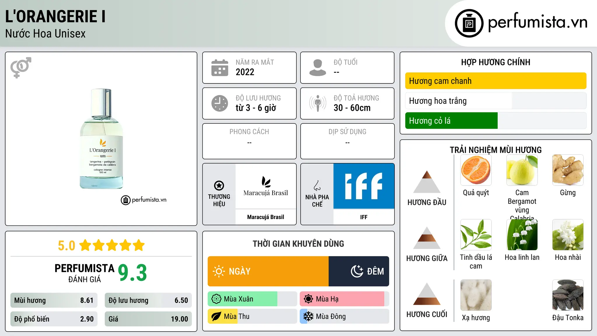Click the Độ lưu hương 6.50 score row

coord(148,300)
